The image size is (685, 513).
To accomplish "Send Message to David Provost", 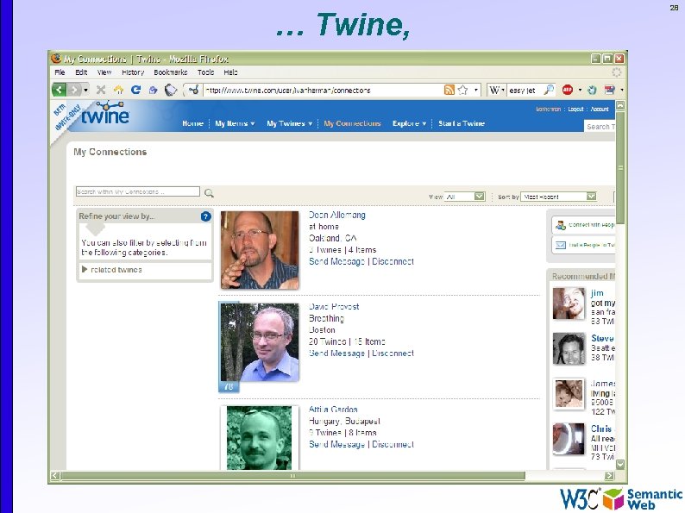I will [x=336, y=353].
